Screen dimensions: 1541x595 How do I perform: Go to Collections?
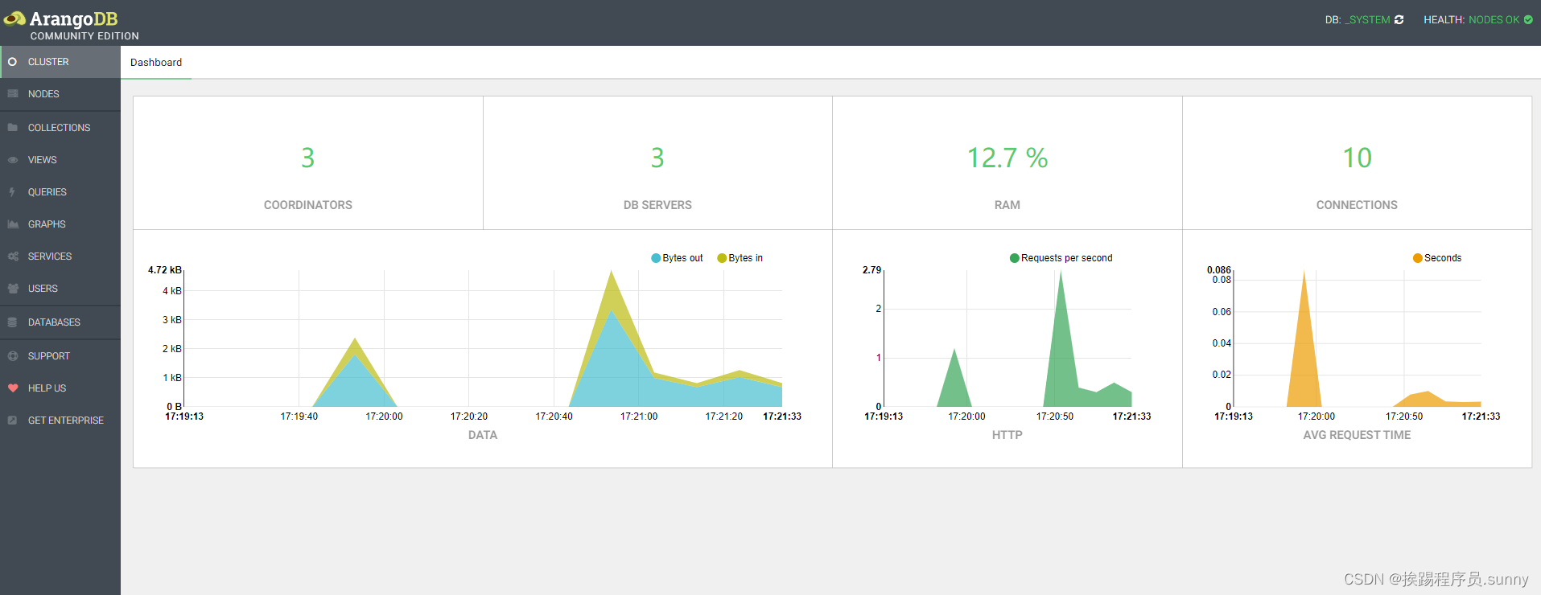click(x=60, y=128)
